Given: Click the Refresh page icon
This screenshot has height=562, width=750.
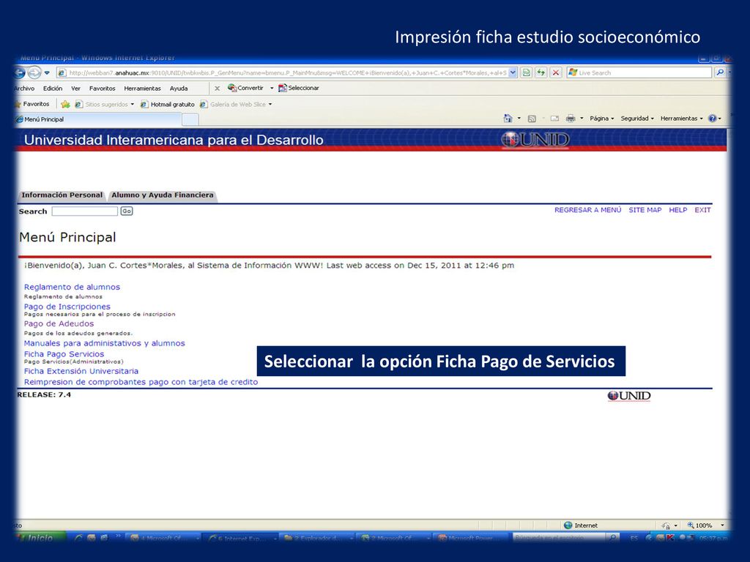Looking at the screenshot, I should [x=541, y=72].
